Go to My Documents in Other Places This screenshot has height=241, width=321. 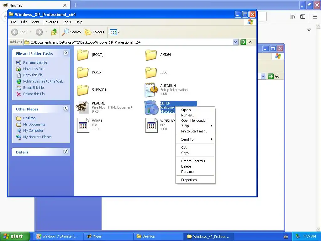[x=34, y=124]
